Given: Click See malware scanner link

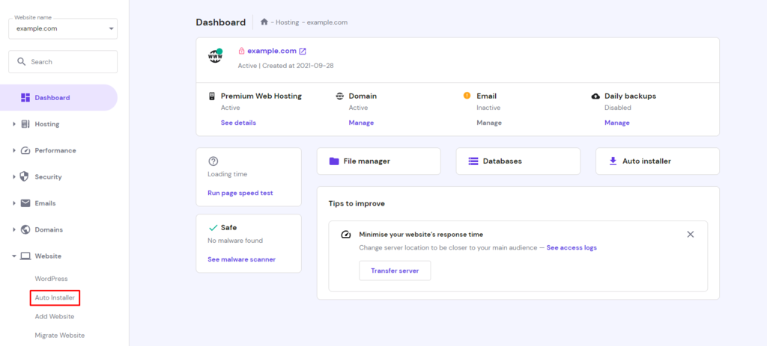Looking at the screenshot, I should 241,259.
